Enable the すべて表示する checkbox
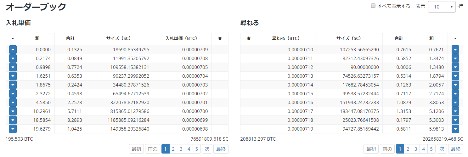 point(373,6)
